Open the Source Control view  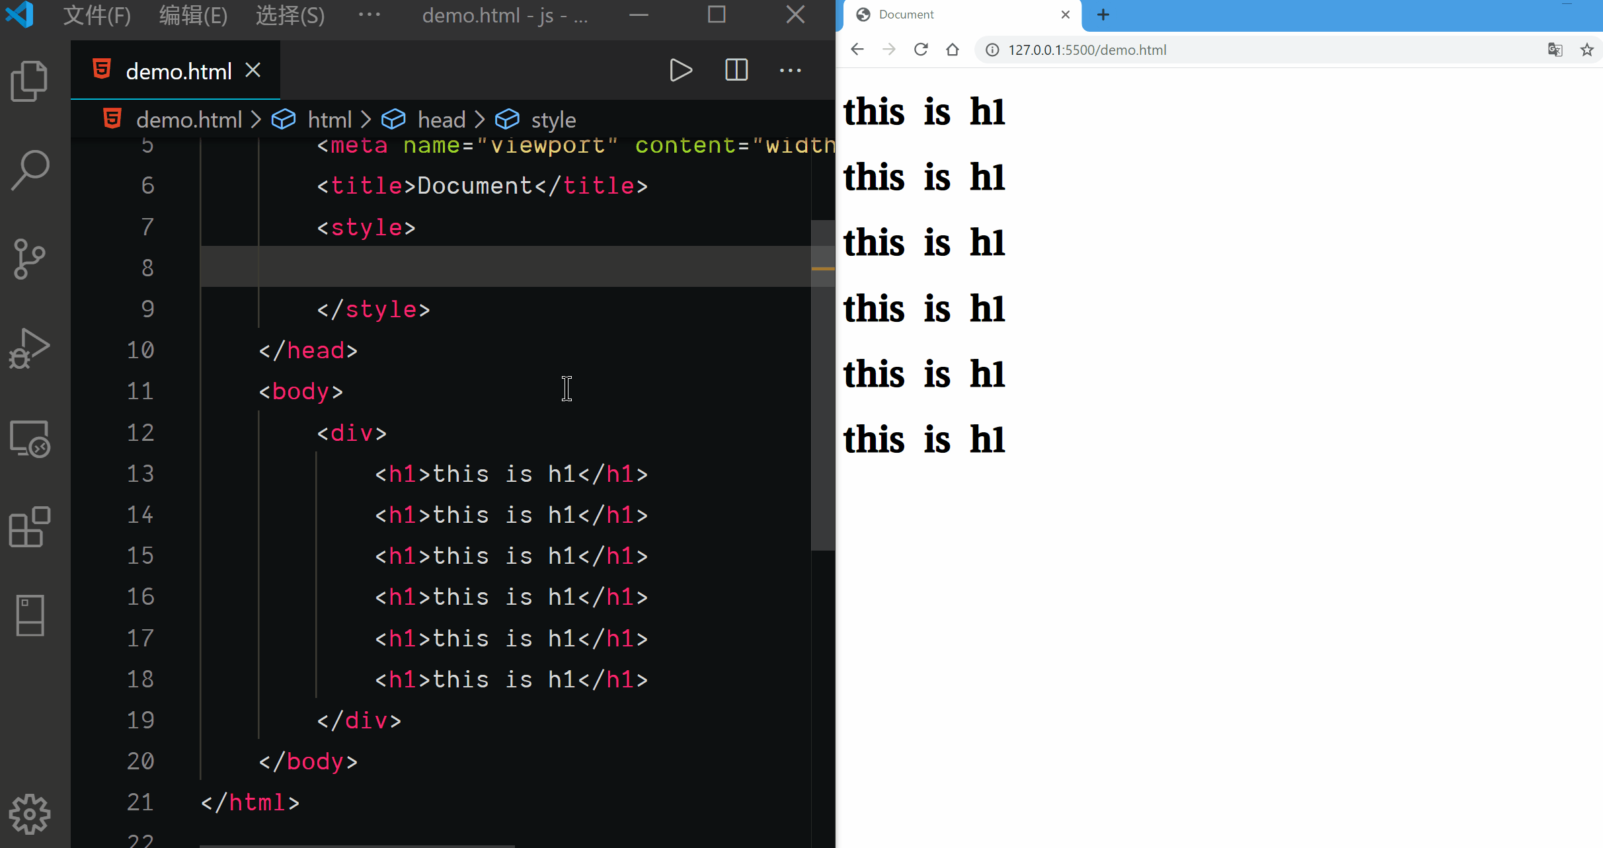click(x=29, y=258)
